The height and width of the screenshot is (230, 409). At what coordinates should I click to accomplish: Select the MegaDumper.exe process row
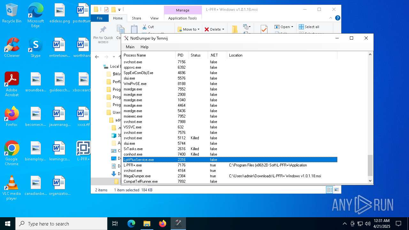230,176
